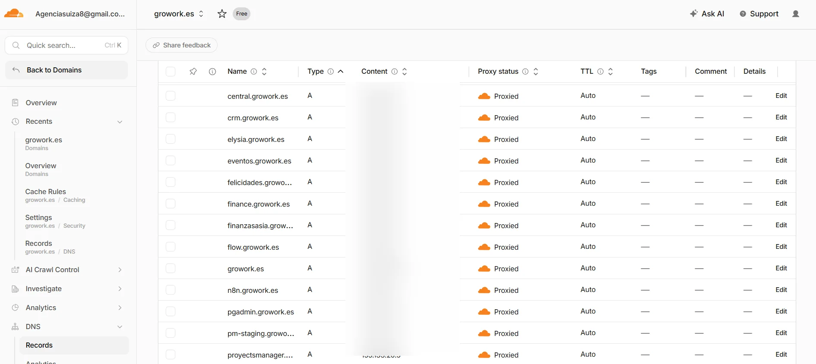Check the crm.growork.es record

pyautogui.click(x=171, y=117)
